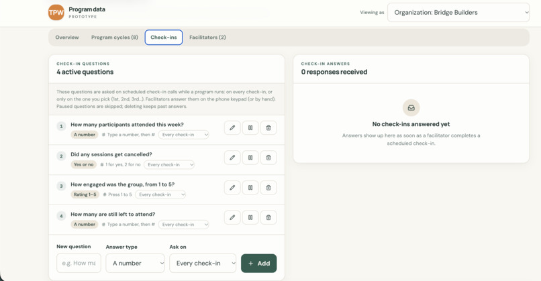
Task: Select the Check-ins tab
Action: coord(164,38)
